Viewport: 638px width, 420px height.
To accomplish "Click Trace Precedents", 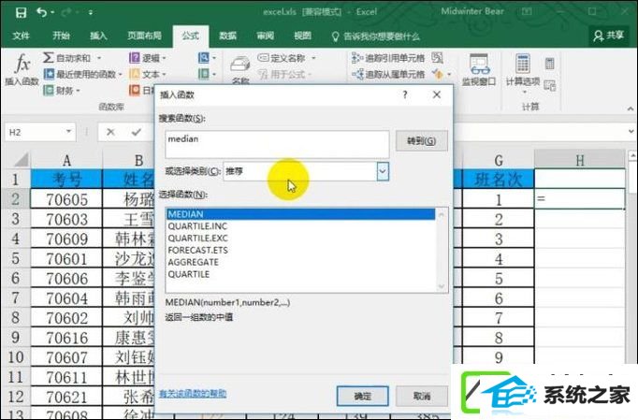I will pyautogui.click(x=388, y=58).
